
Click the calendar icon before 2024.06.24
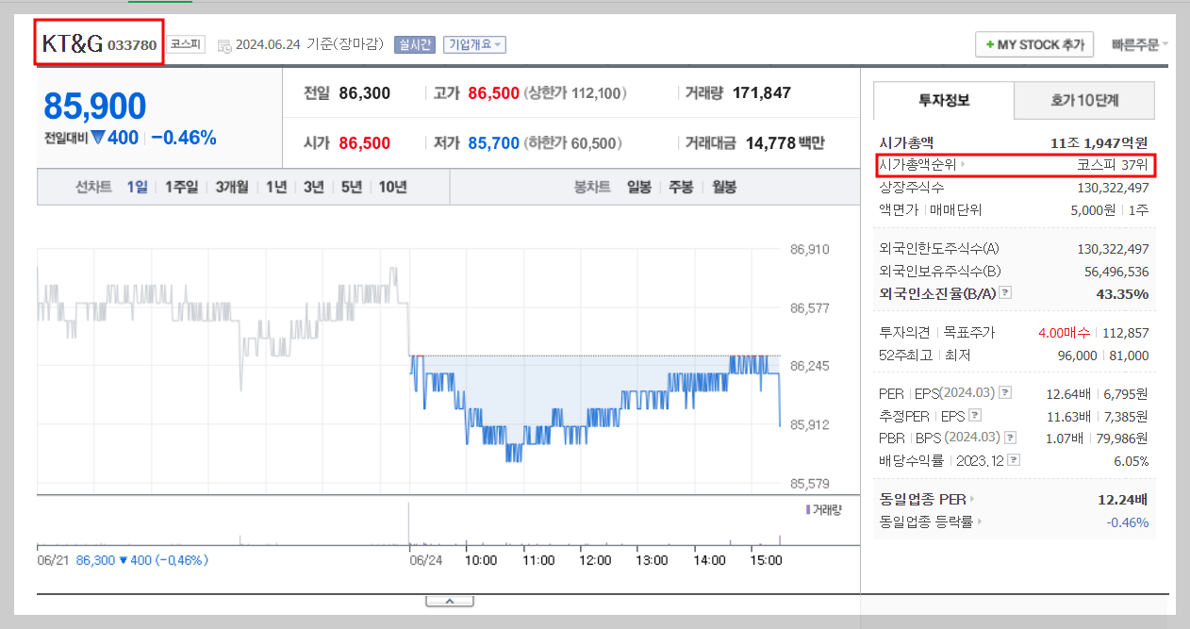click(x=223, y=45)
